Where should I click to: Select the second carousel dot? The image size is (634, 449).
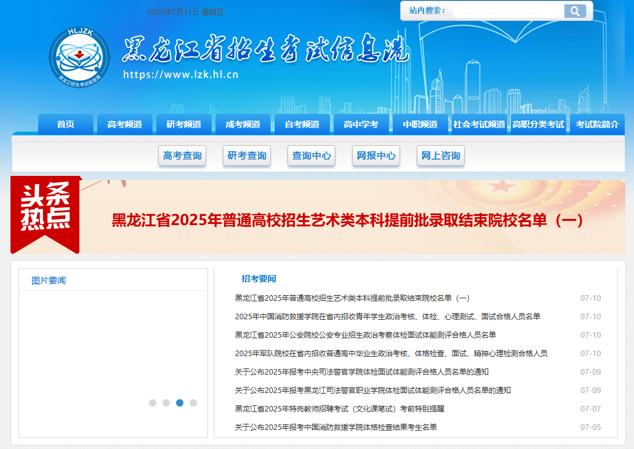click(x=166, y=403)
